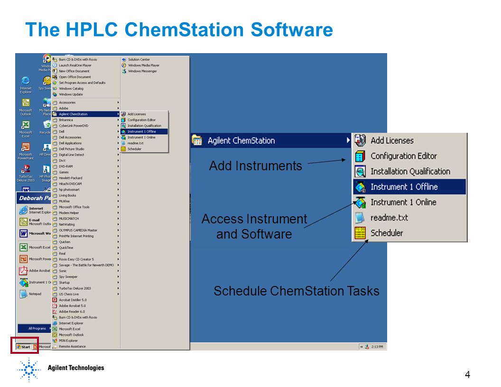Image resolution: width=501 pixels, height=387 pixels.
Task: Expand the Hewlett-Packard submenu
Action: click(x=85, y=178)
